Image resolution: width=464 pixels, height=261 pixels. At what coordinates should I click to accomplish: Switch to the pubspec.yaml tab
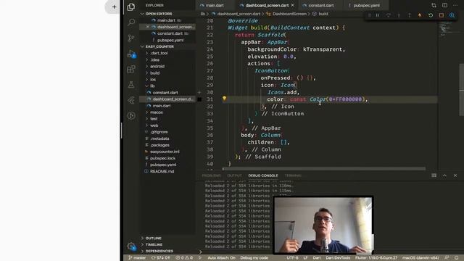(366, 5)
